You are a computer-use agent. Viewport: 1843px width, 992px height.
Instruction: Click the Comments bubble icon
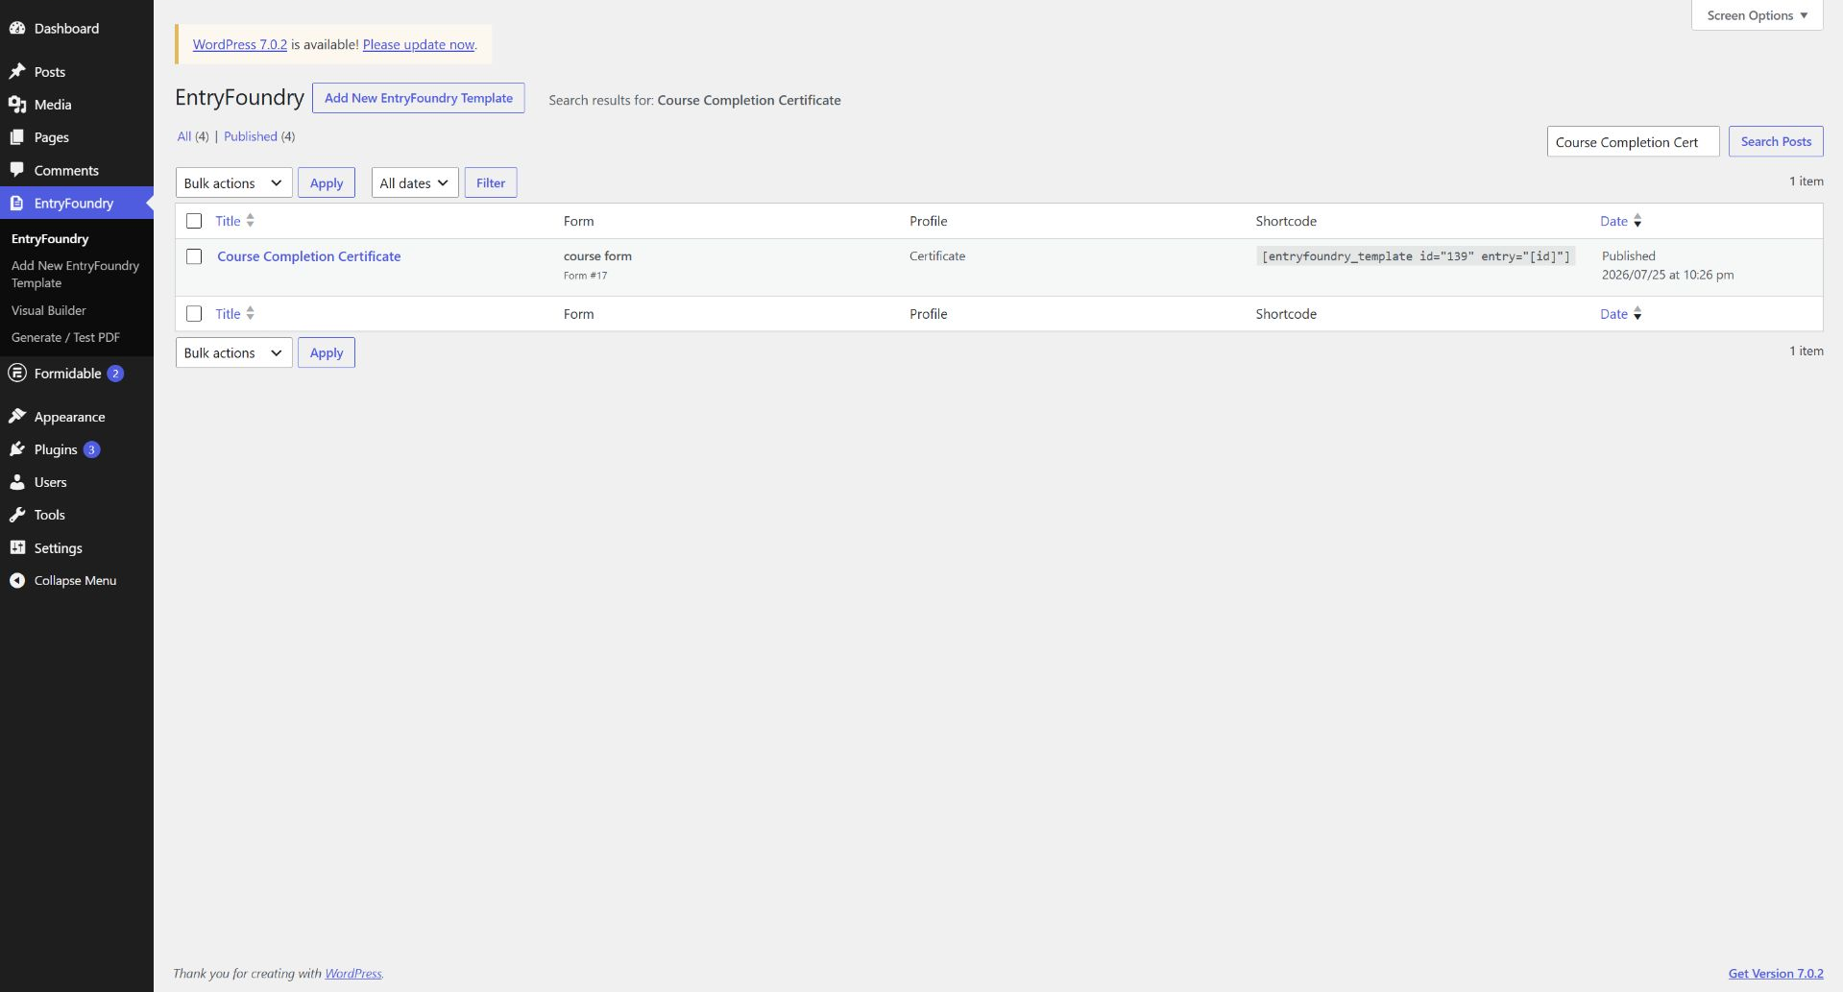point(17,170)
